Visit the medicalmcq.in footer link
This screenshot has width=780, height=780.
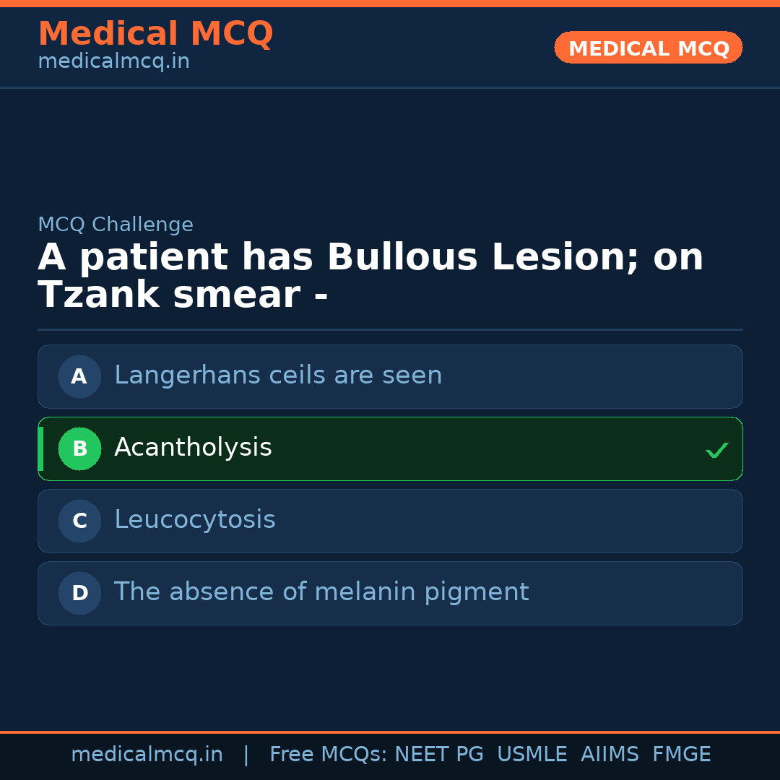(147, 754)
